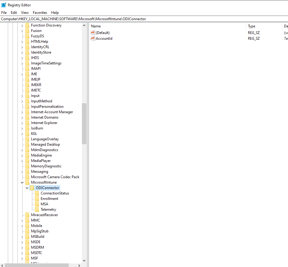This screenshot has width=288, height=267.
Task: Click the tree horizontal scroll left arrow
Action: point(2,265)
